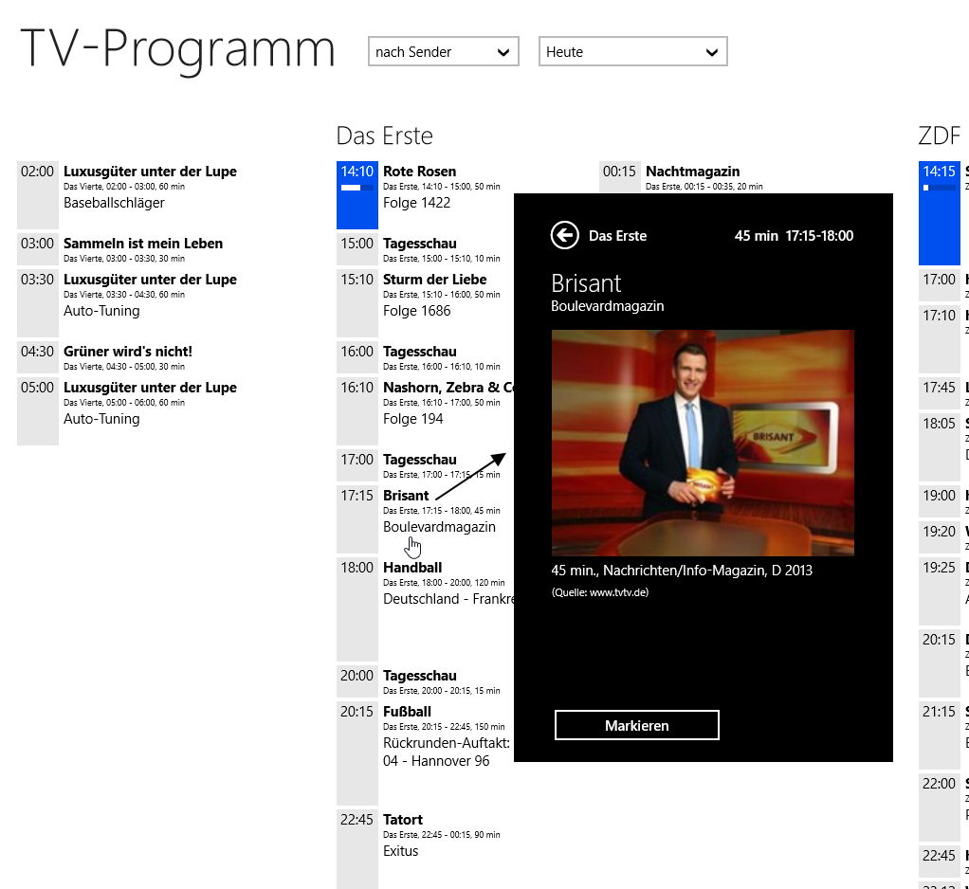Select Tagesschau at 20:00
This screenshot has height=889, width=969.
pyautogui.click(x=425, y=681)
